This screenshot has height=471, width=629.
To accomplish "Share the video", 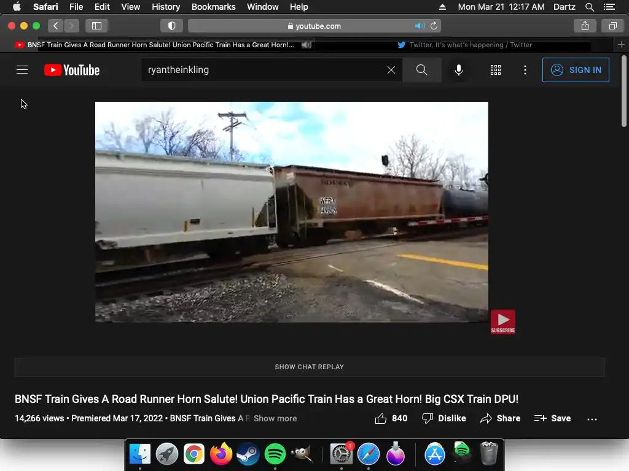I will point(500,418).
